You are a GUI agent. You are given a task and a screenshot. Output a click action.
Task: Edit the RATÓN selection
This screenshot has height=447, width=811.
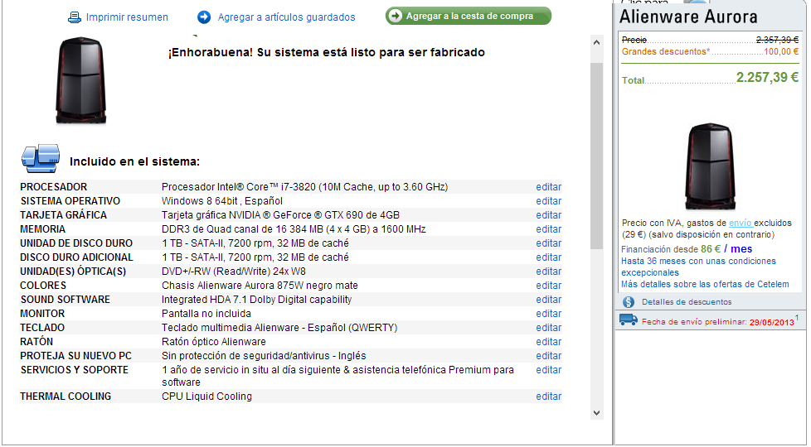click(x=549, y=341)
